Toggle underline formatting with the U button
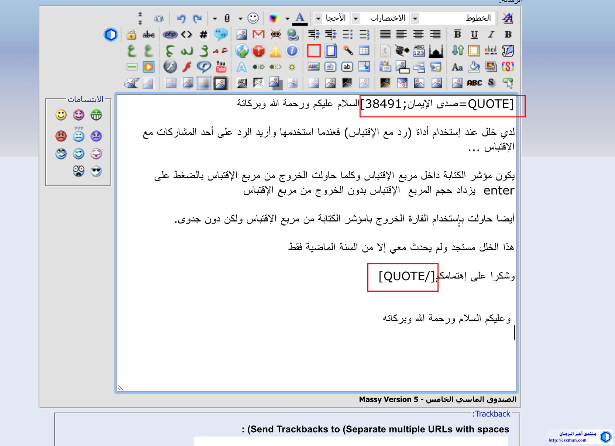The image size is (615, 446). [x=474, y=34]
